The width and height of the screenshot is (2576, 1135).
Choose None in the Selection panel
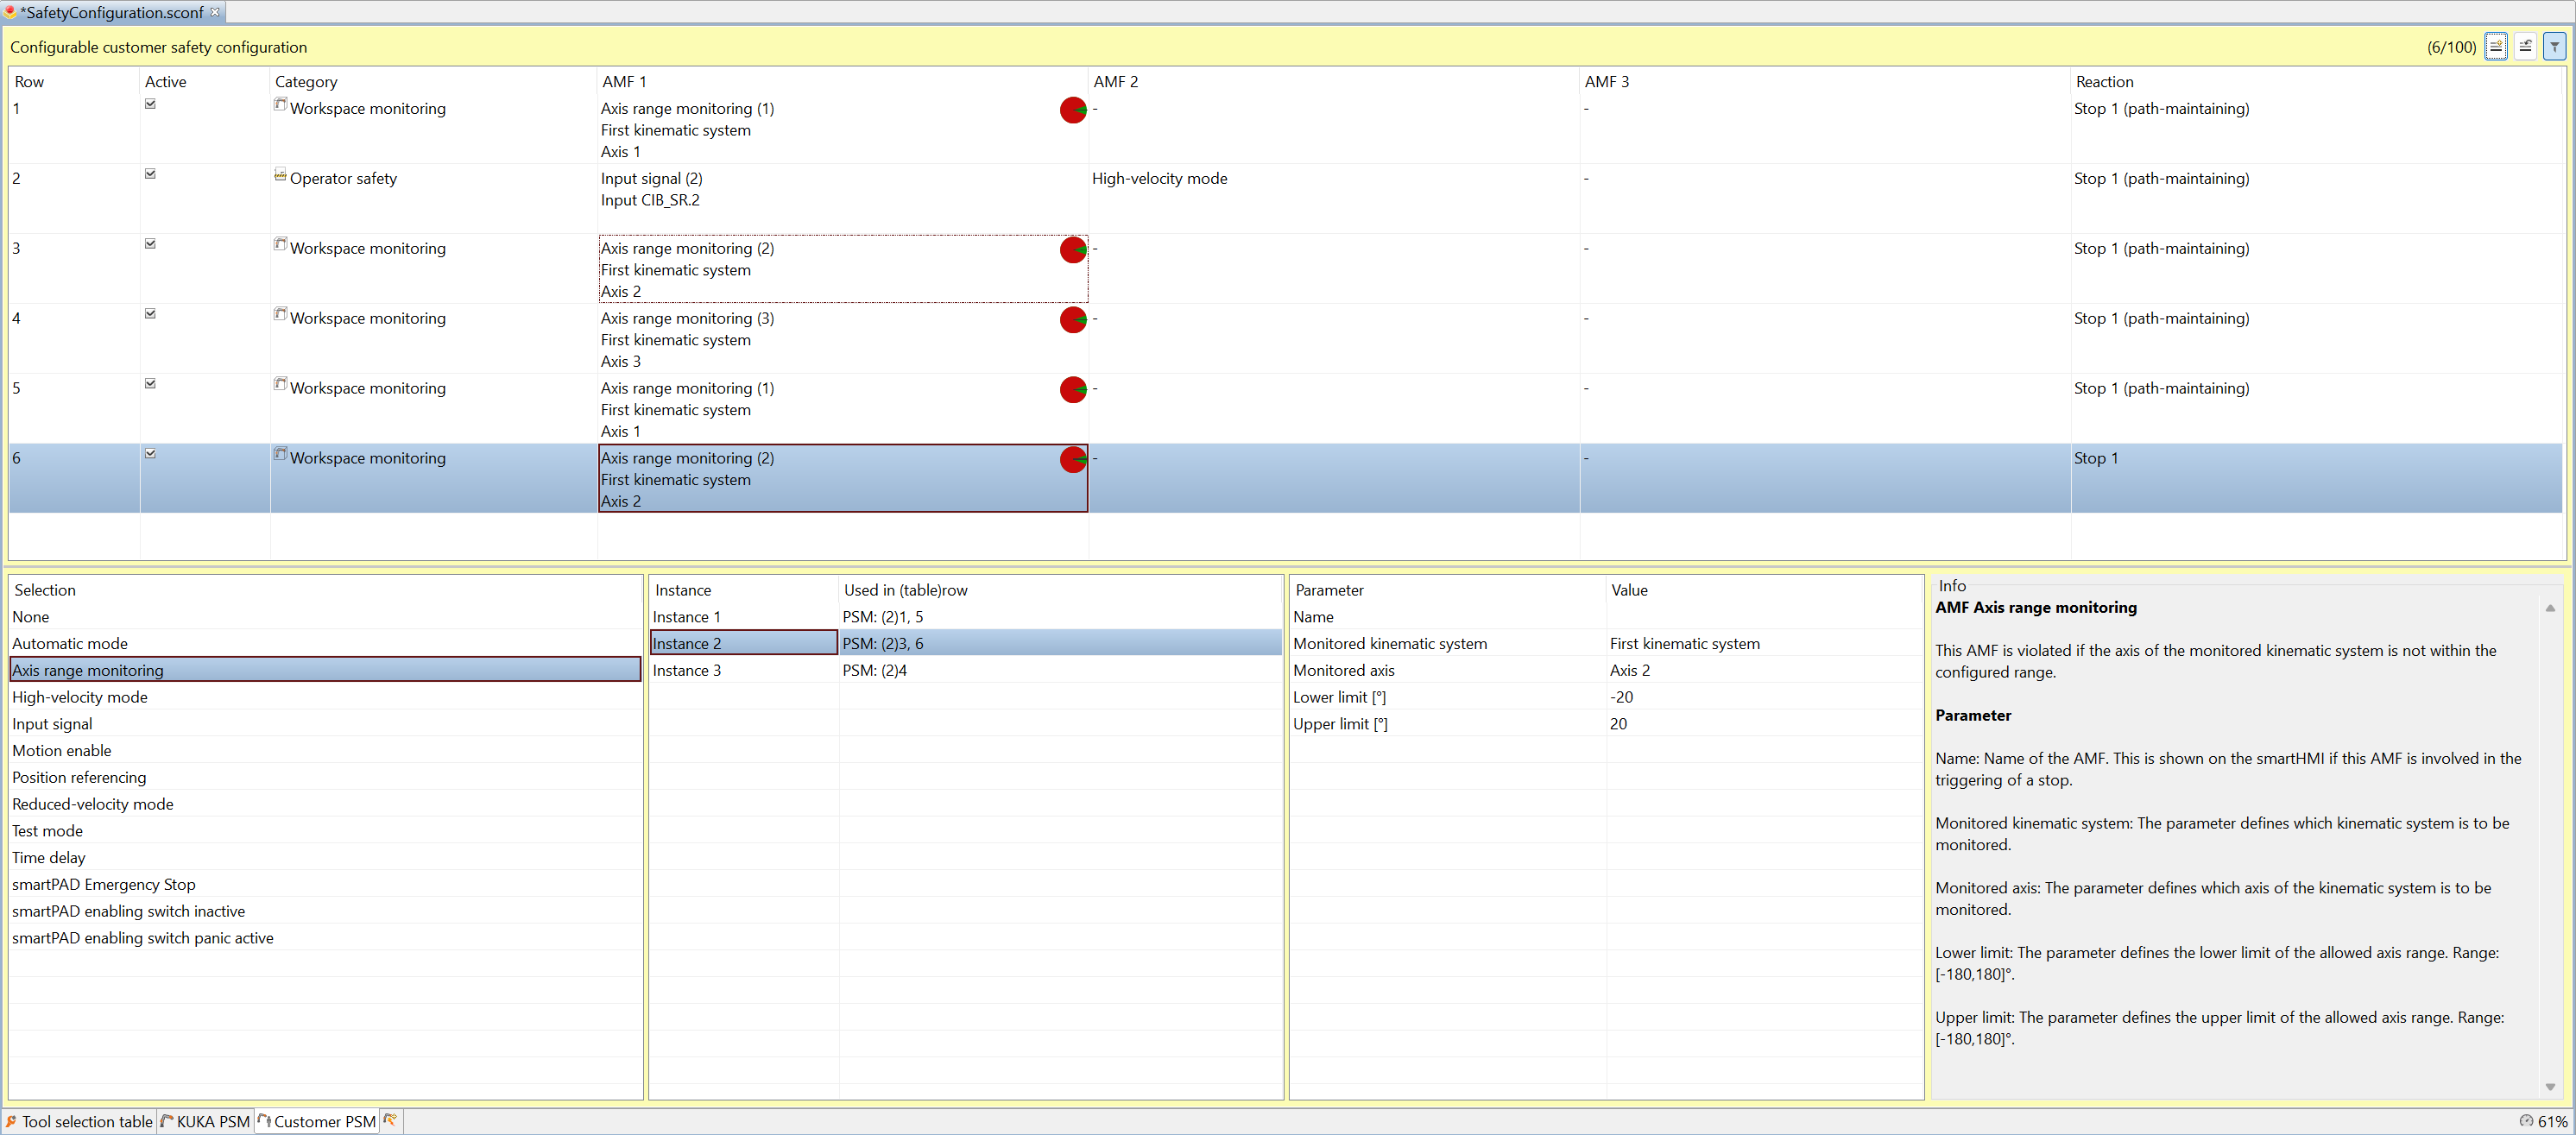[31, 617]
